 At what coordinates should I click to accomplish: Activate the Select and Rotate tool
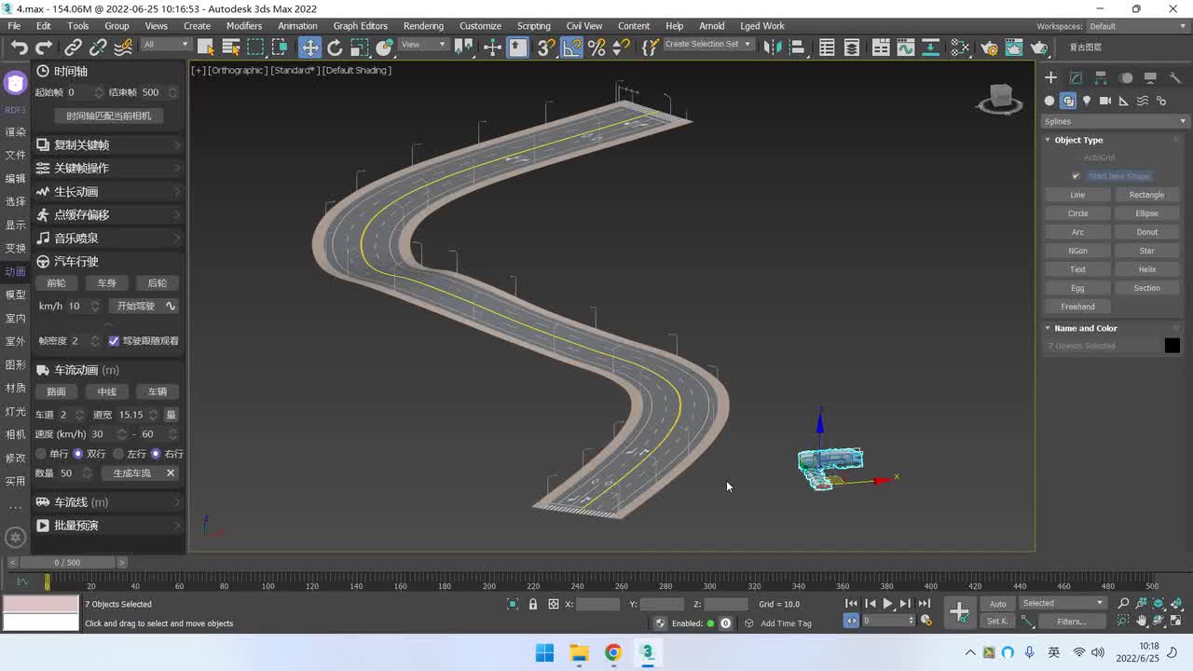(335, 48)
